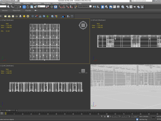Open the Material Editor
161x121 pixels.
click(x=123, y=7)
